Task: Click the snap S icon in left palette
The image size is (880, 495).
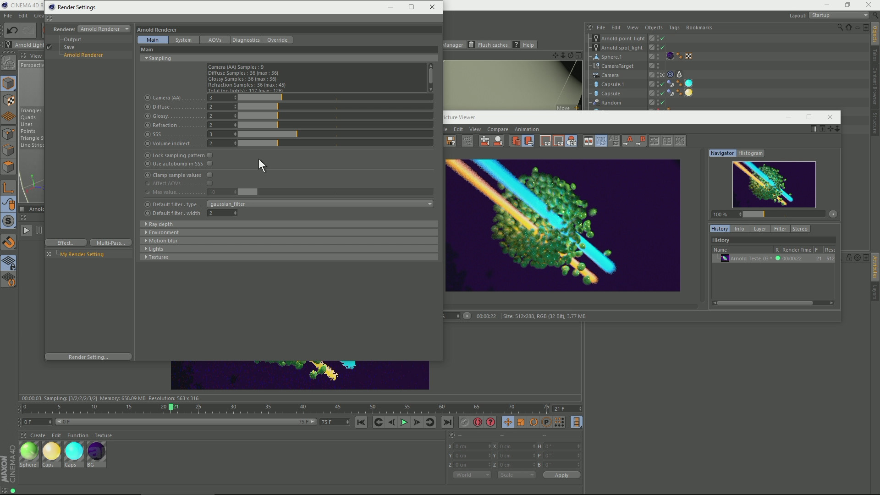Action: click(x=8, y=221)
